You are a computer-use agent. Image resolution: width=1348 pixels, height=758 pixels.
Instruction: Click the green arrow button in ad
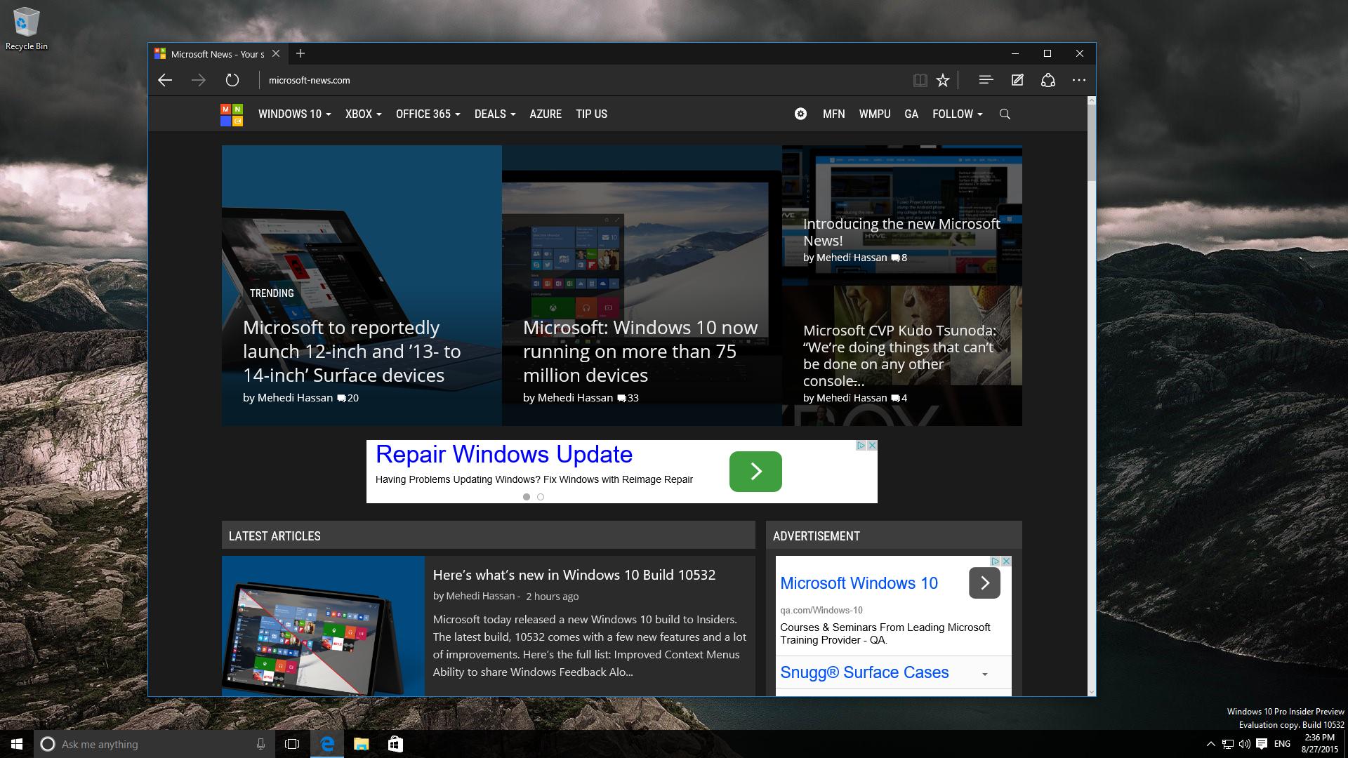tap(755, 472)
